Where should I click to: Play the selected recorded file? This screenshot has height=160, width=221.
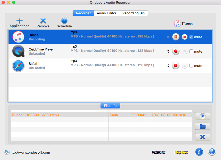202,116
